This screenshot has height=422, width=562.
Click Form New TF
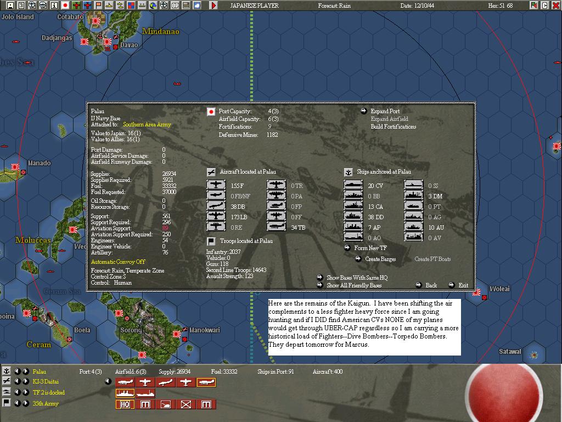[x=370, y=248]
